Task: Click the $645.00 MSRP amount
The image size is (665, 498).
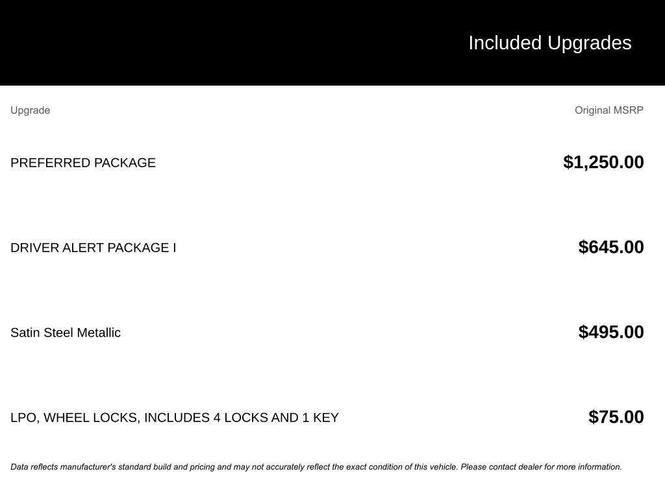Action: (611, 247)
